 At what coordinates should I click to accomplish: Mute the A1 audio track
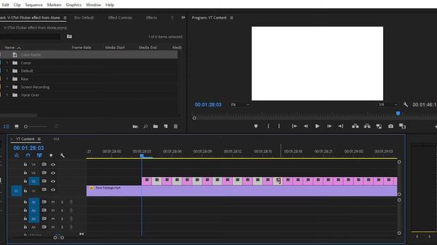53,202
